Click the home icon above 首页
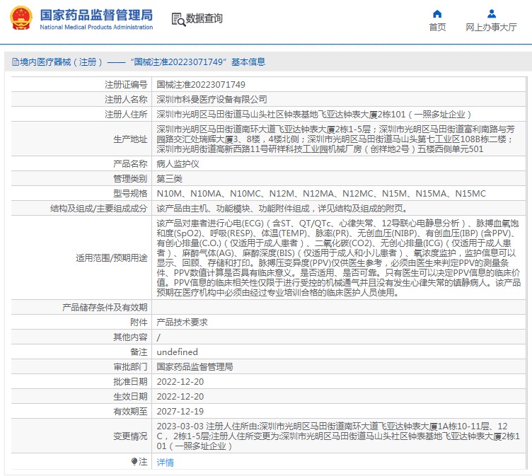Image resolution: width=532 pixels, height=476 pixels. [437, 13]
